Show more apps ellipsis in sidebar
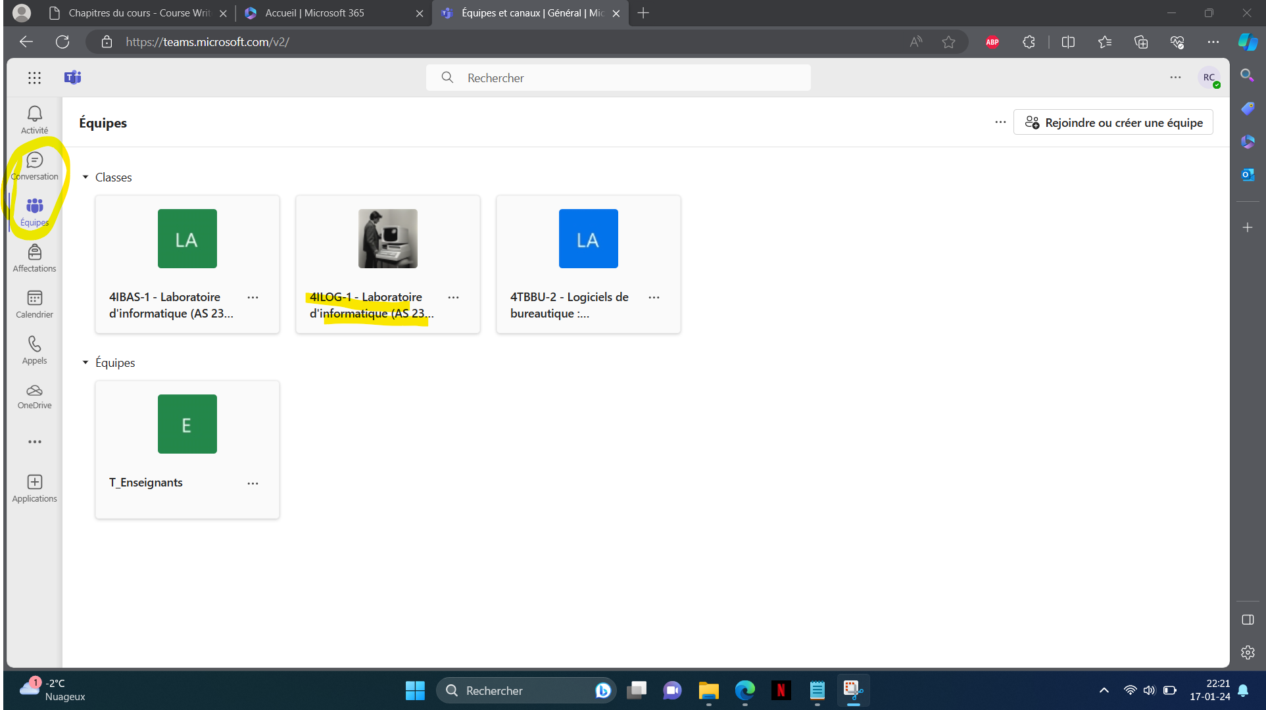 (x=34, y=442)
